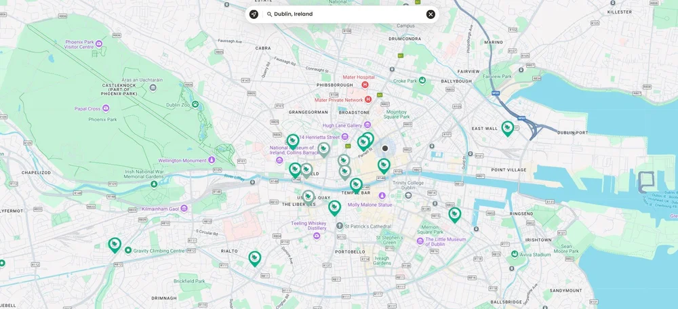The image size is (678, 309).
Task: Click the locate-me arrow in search bar
Action: pyautogui.click(x=254, y=14)
